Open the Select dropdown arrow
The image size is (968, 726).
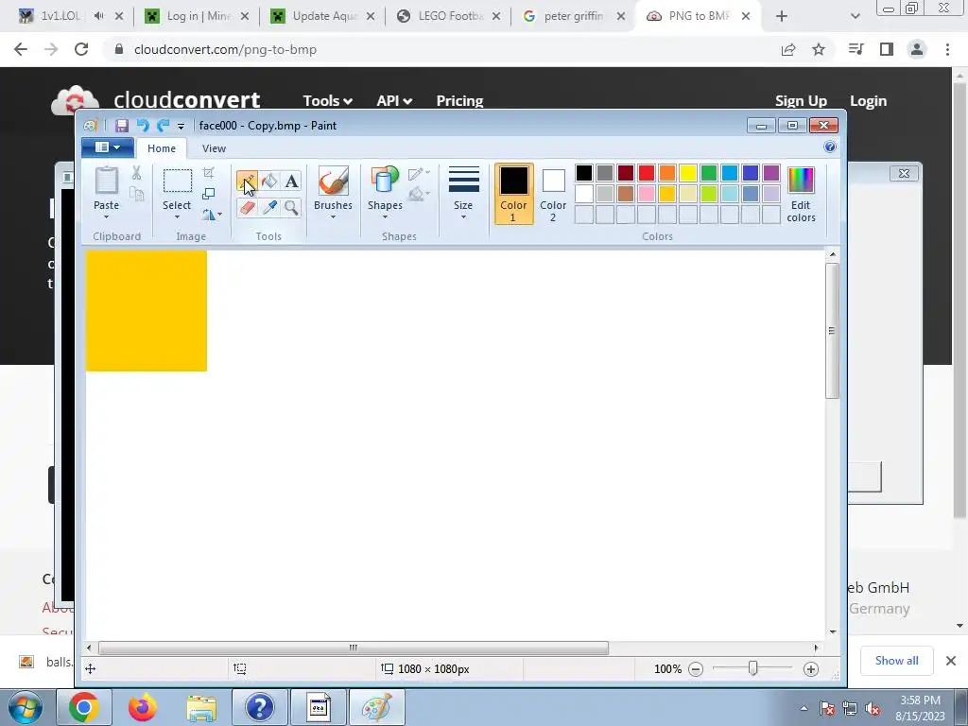point(177,217)
